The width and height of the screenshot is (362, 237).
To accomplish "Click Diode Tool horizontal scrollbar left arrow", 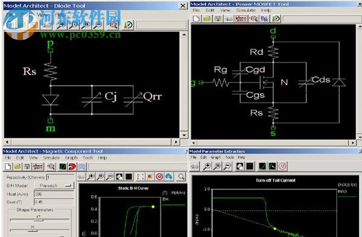I will click(x=7, y=142).
